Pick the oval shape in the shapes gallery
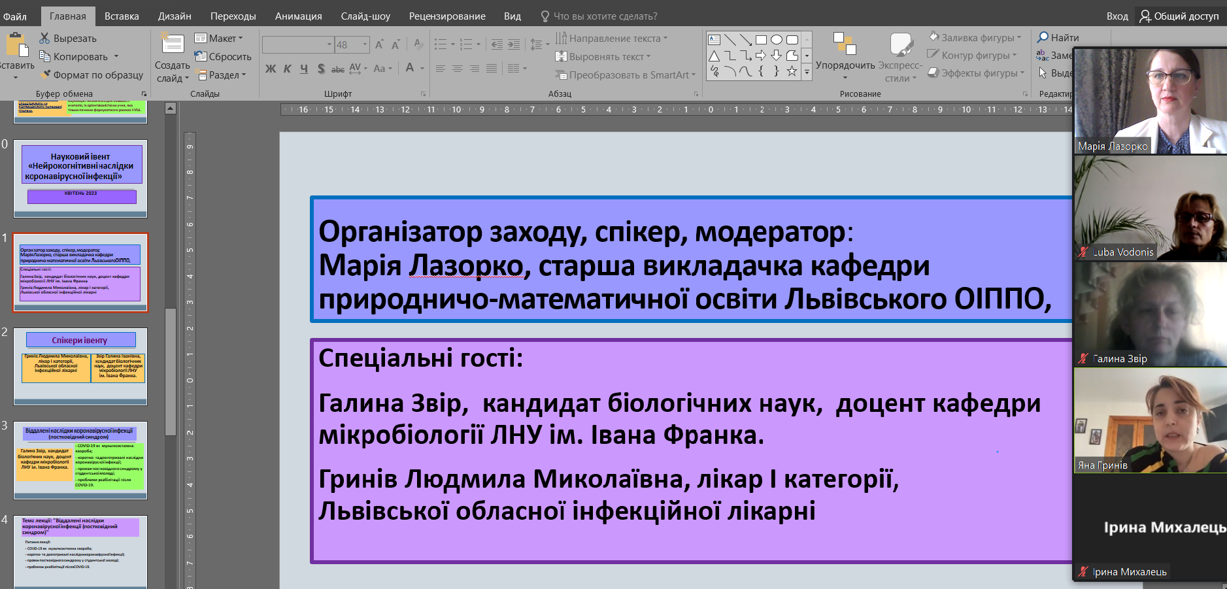 (x=776, y=40)
